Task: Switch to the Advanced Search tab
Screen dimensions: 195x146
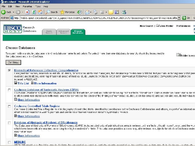Action: [64, 32]
